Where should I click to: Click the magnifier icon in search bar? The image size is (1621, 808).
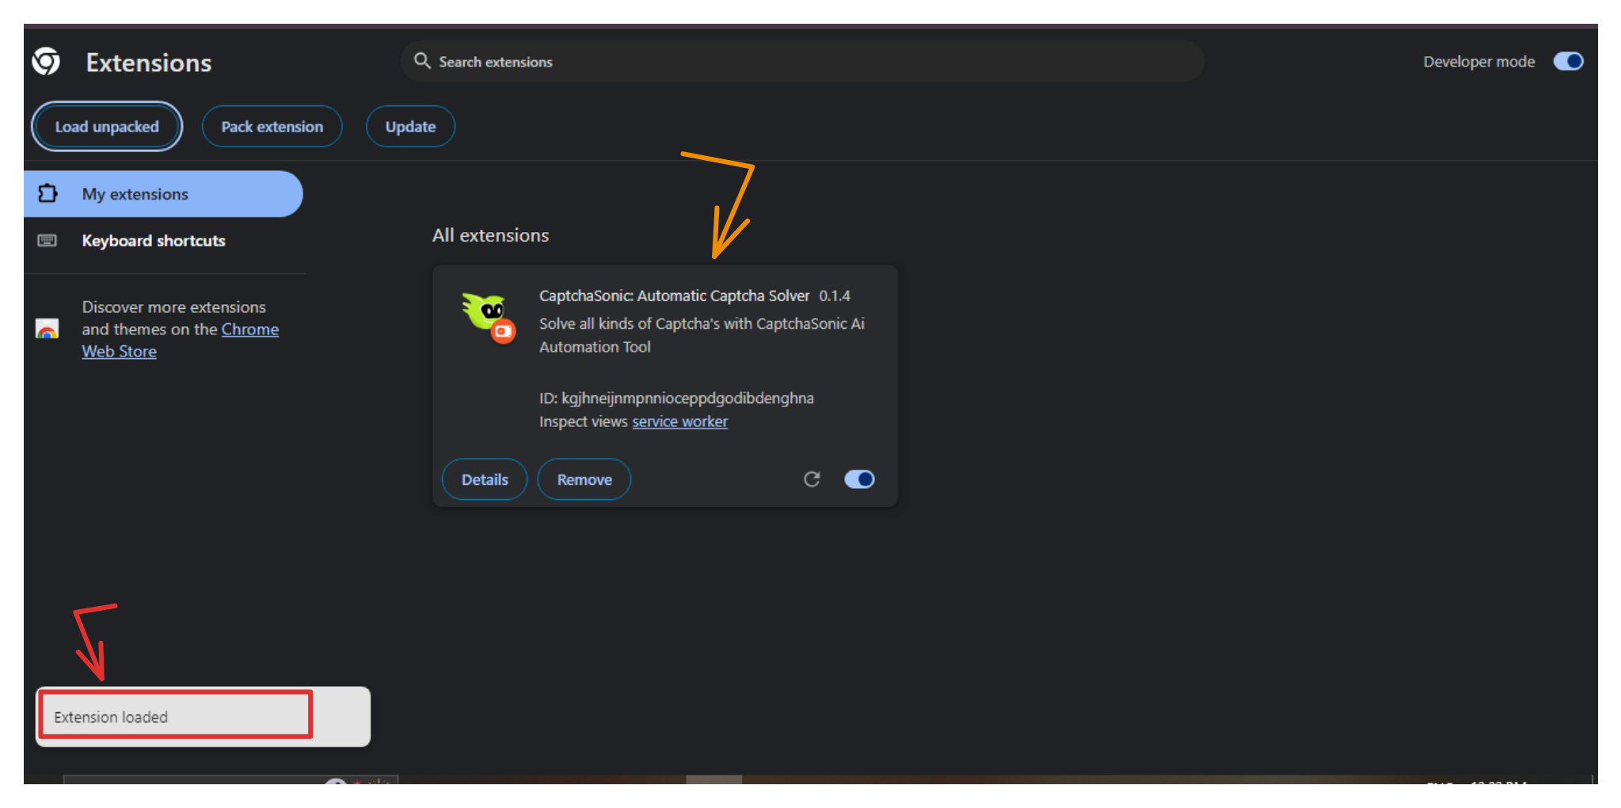point(422,61)
